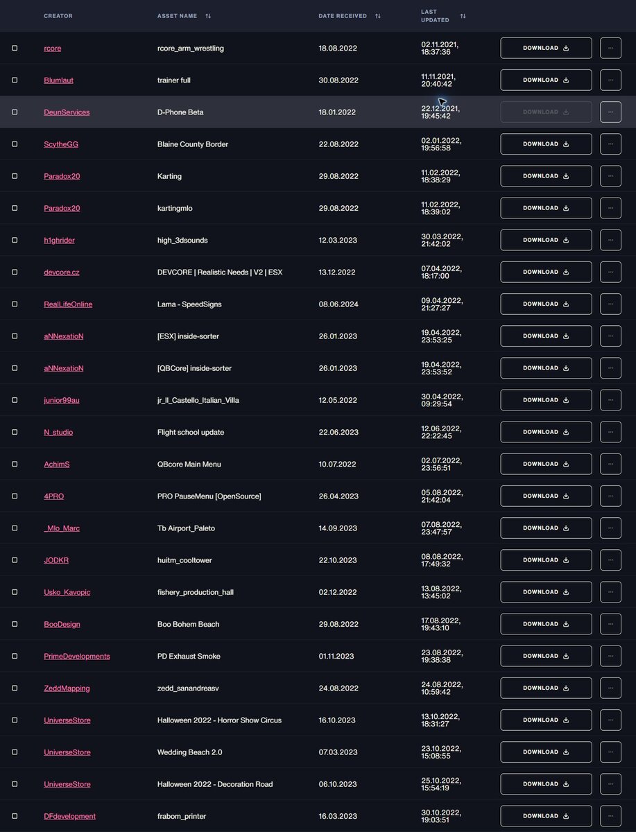Sort by Asset Name column arrows

(208, 16)
